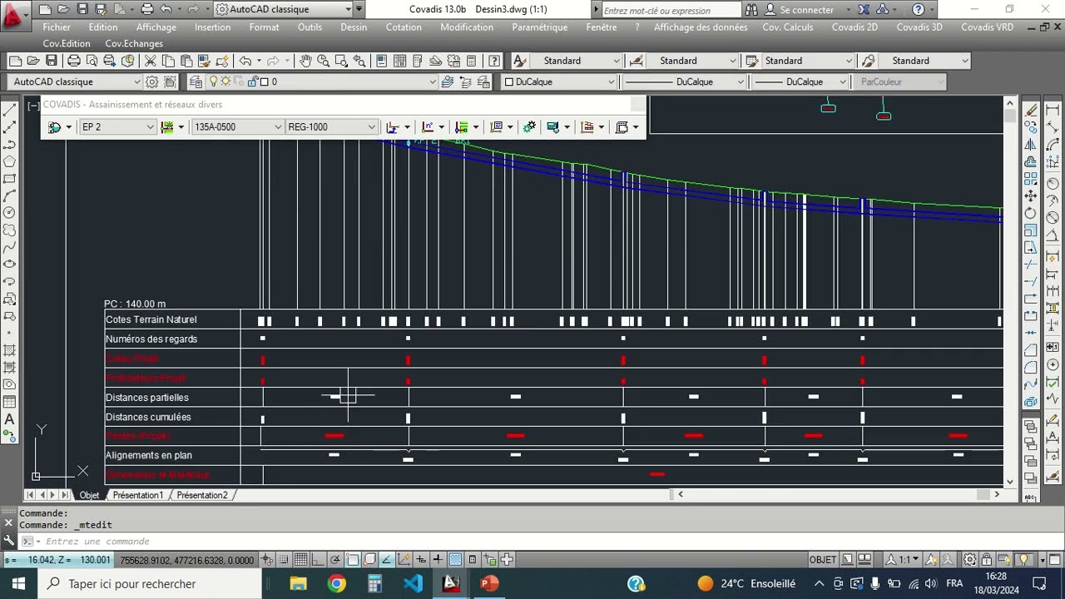Expand the layer 0 dropdown list

point(433,82)
